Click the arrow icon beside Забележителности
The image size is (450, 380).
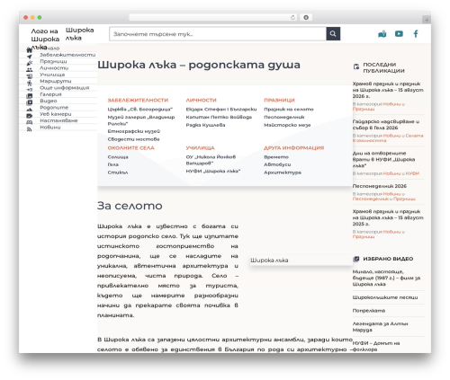(29, 57)
